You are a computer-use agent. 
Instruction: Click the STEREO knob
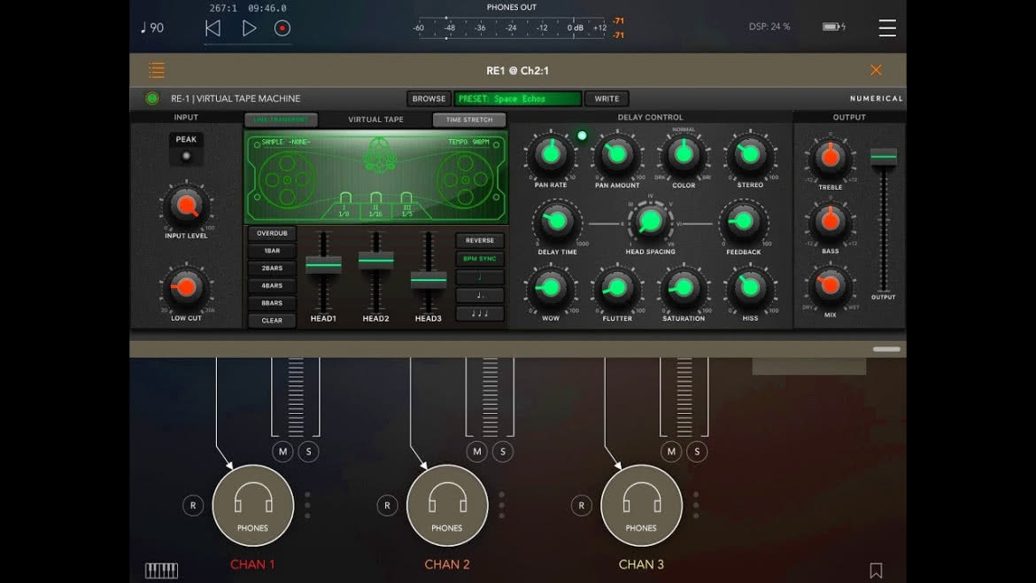pos(750,155)
